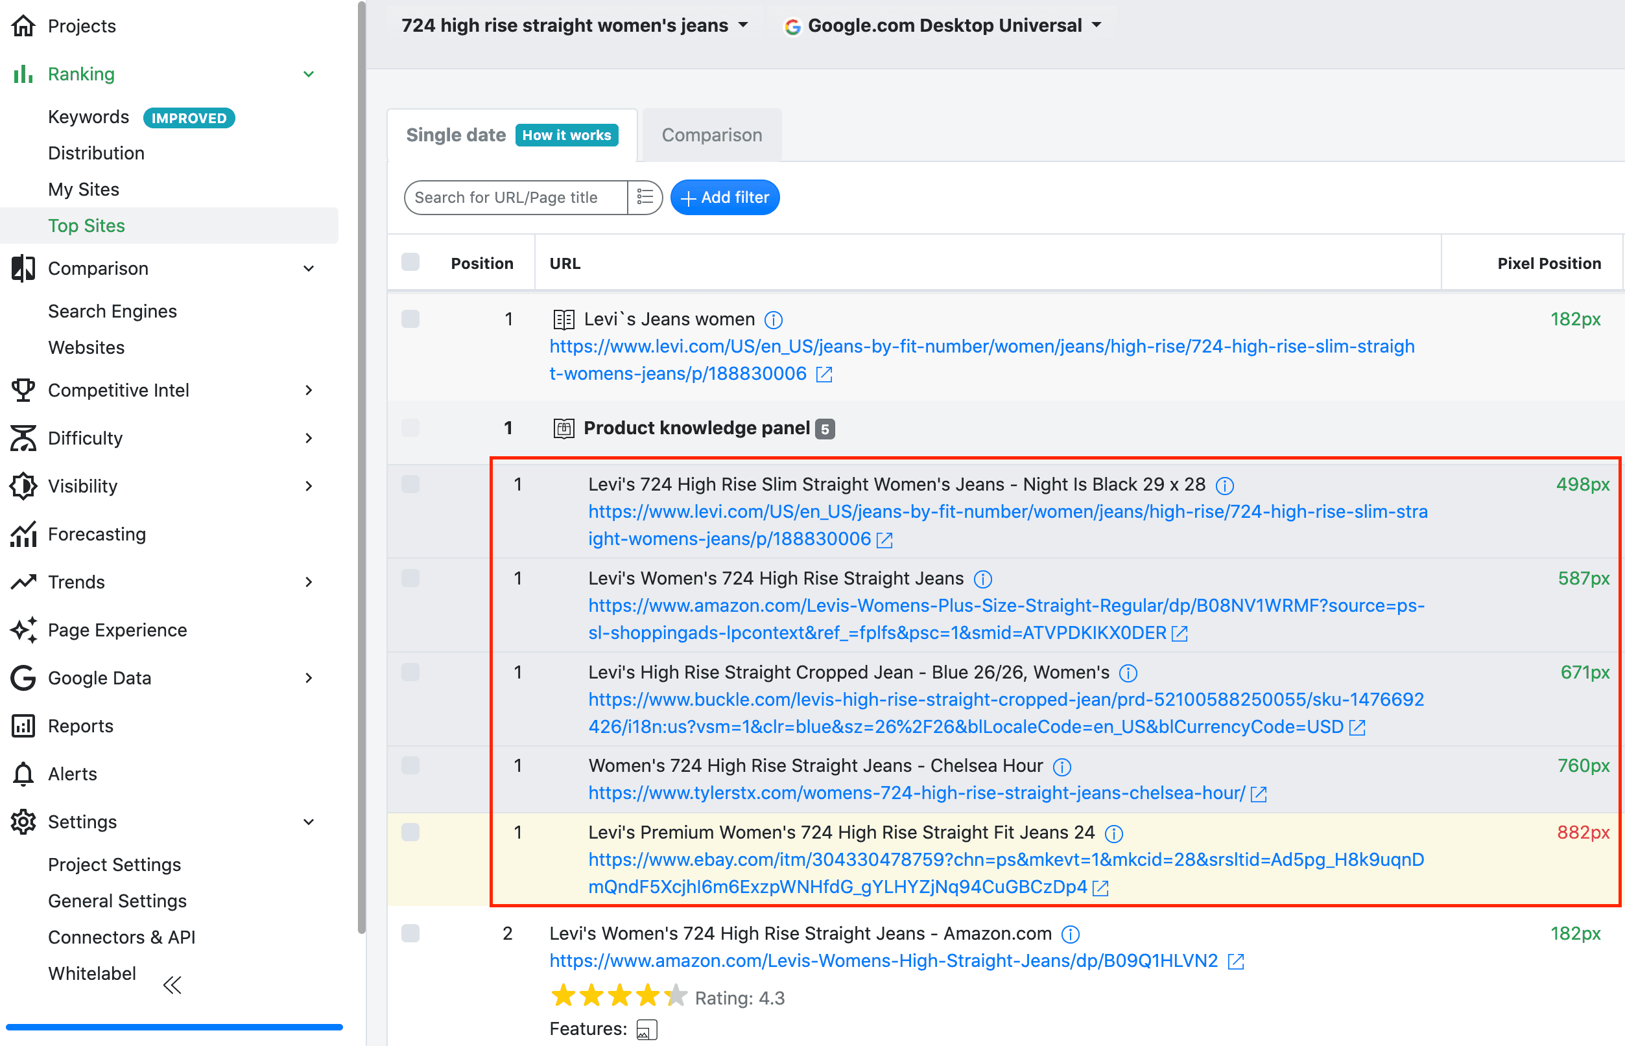The image size is (1625, 1046).
Task: Select the Single date tab
Action: point(455,135)
